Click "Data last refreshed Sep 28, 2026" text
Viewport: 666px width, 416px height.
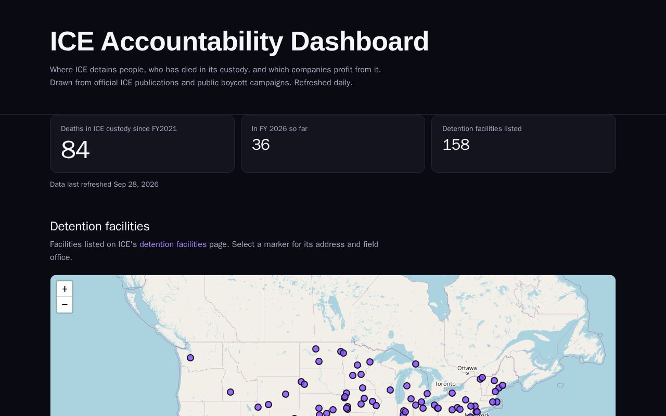click(x=104, y=185)
